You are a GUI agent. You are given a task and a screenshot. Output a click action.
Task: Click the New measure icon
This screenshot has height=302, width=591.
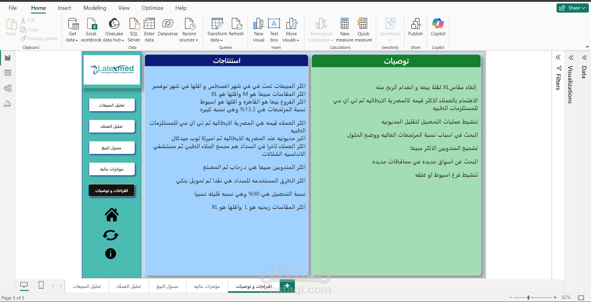pos(344,24)
